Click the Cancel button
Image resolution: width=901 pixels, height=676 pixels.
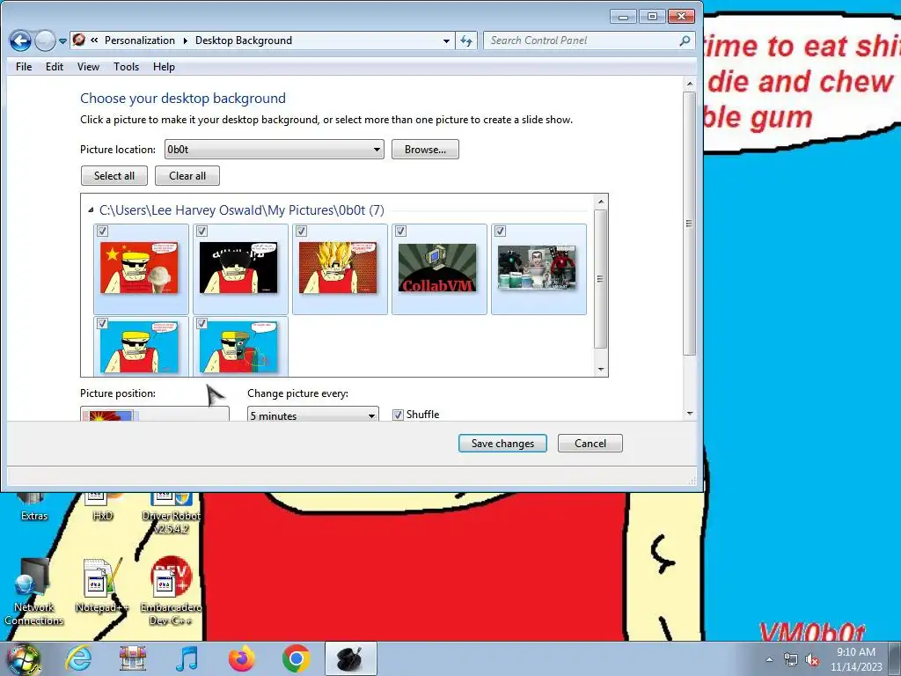point(590,444)
